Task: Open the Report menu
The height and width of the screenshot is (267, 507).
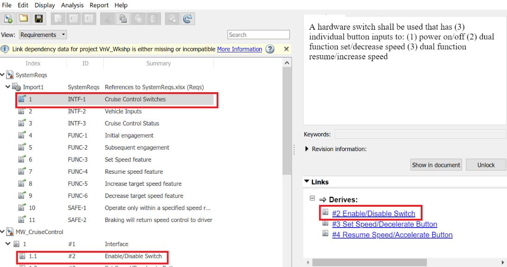Action: tap(99, 5)
